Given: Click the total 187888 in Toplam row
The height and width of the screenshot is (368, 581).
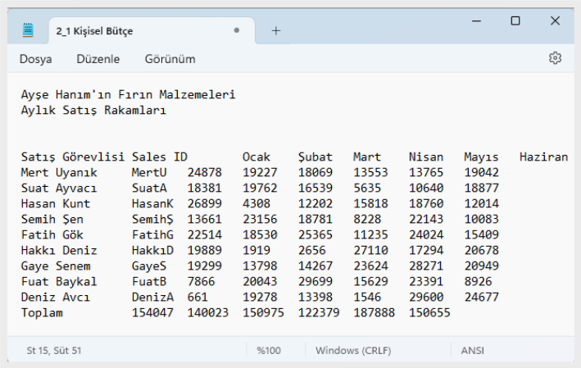Looking at the screenshot, I should [374, 312].
